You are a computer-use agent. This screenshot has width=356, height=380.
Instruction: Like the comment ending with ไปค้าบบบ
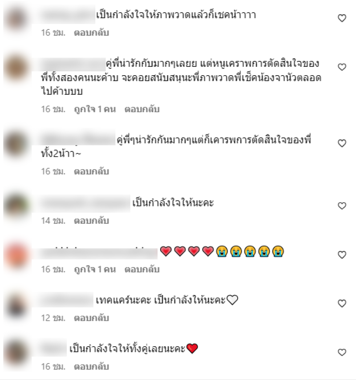coord(342,67)
